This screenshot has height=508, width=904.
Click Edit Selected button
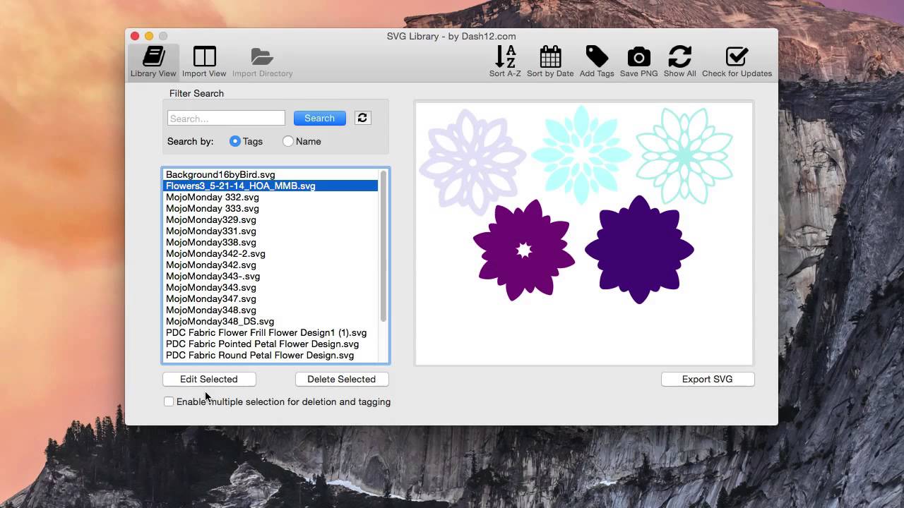click(x=209, y=379)
